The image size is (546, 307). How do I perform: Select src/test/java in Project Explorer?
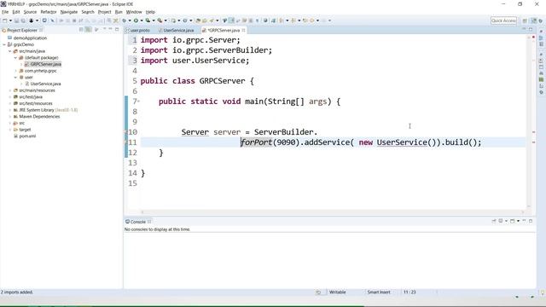click(x=31, y=96)
